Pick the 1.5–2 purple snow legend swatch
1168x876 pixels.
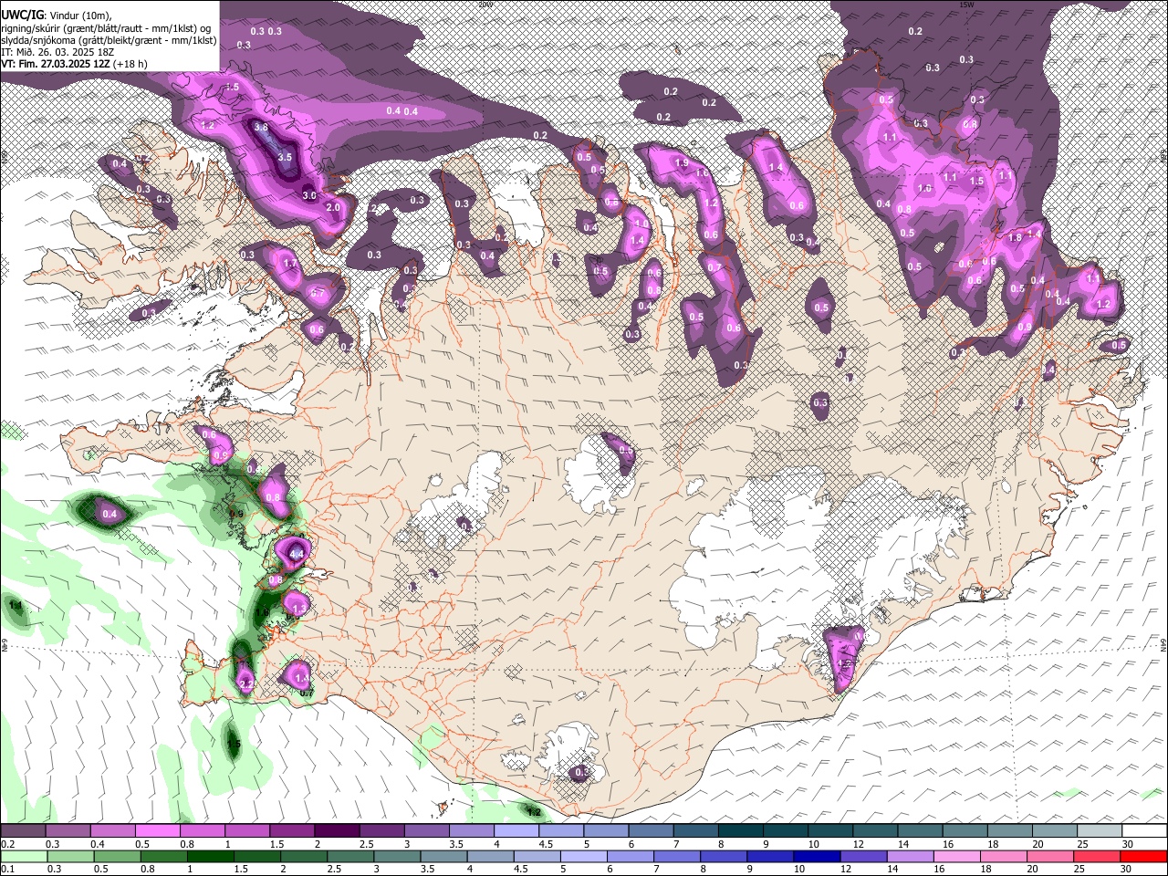pyautogui.click(x=292, y=831)
